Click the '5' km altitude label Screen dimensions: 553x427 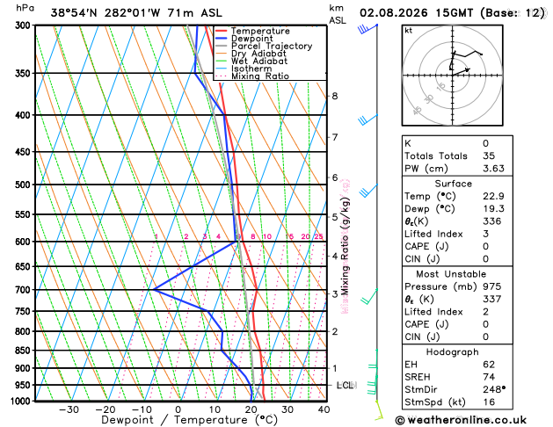point(335,217)
